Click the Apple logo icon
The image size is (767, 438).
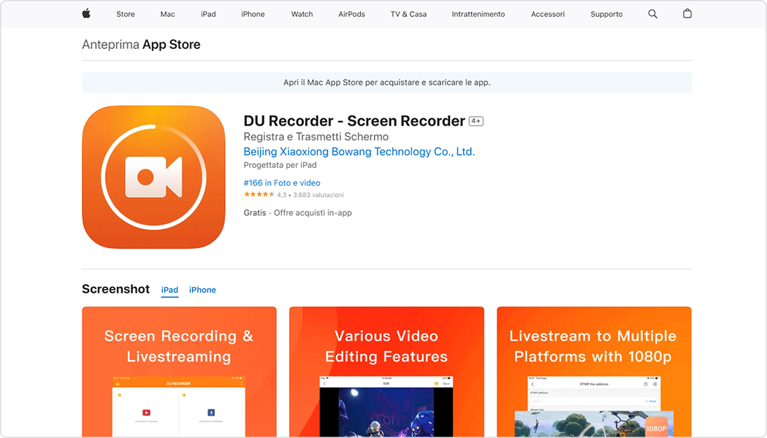pyautogui.click(x=86, y=14)
